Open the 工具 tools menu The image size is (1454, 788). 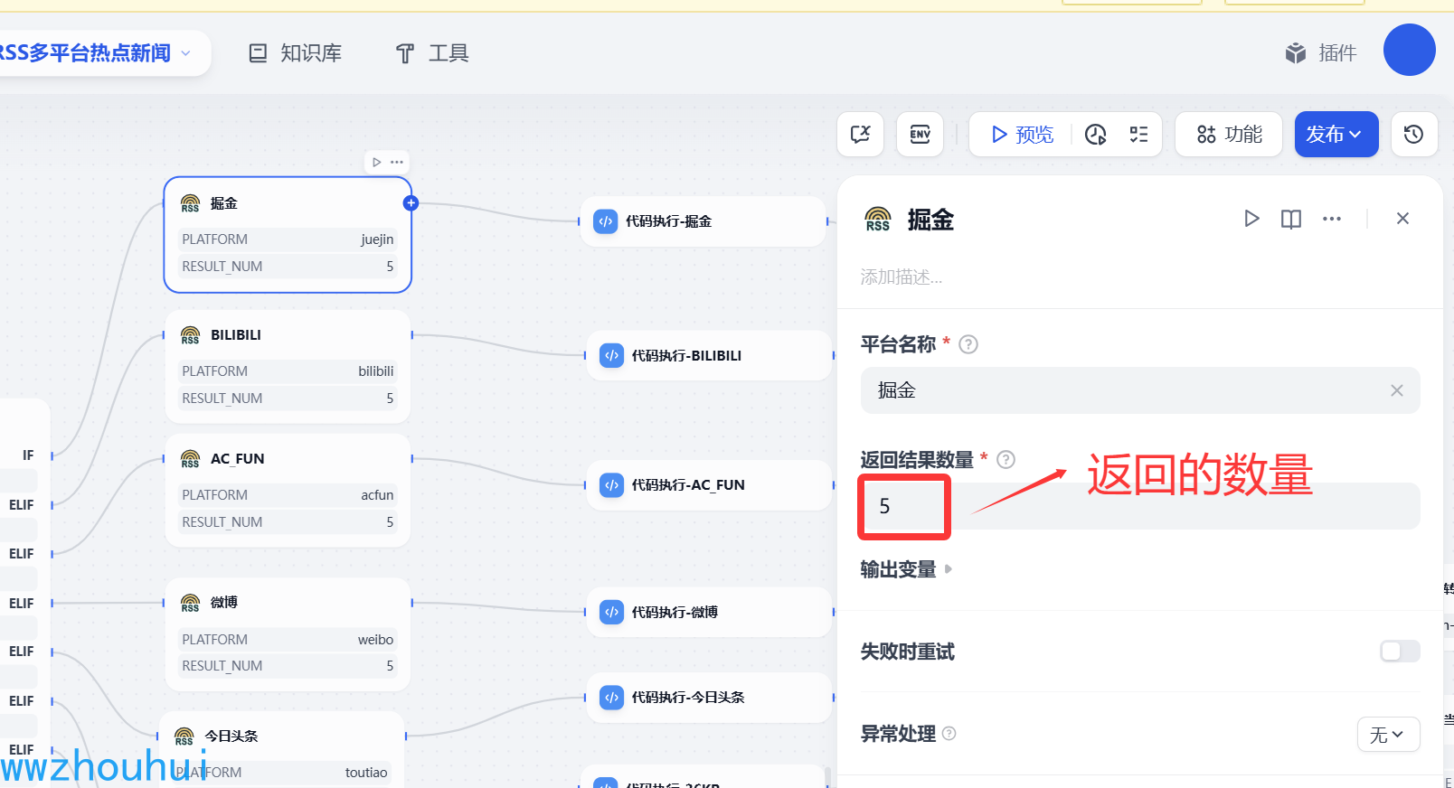click(432, 53)
